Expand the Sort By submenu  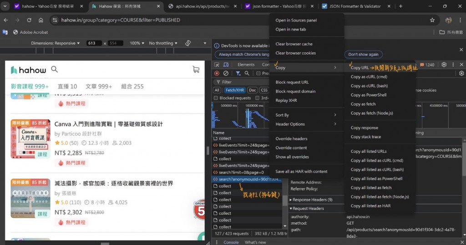click(x=306, y=115)
